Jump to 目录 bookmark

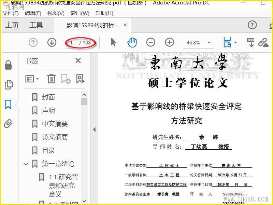[48, 150]
